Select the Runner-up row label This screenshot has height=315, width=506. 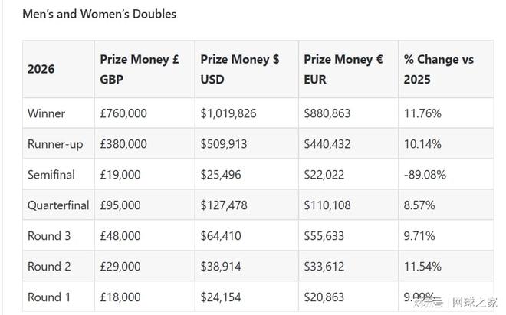(x=55, y=144)
